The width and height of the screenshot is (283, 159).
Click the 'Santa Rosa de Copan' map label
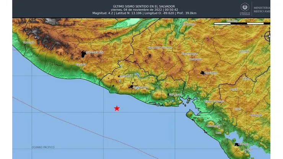[160, 47]
